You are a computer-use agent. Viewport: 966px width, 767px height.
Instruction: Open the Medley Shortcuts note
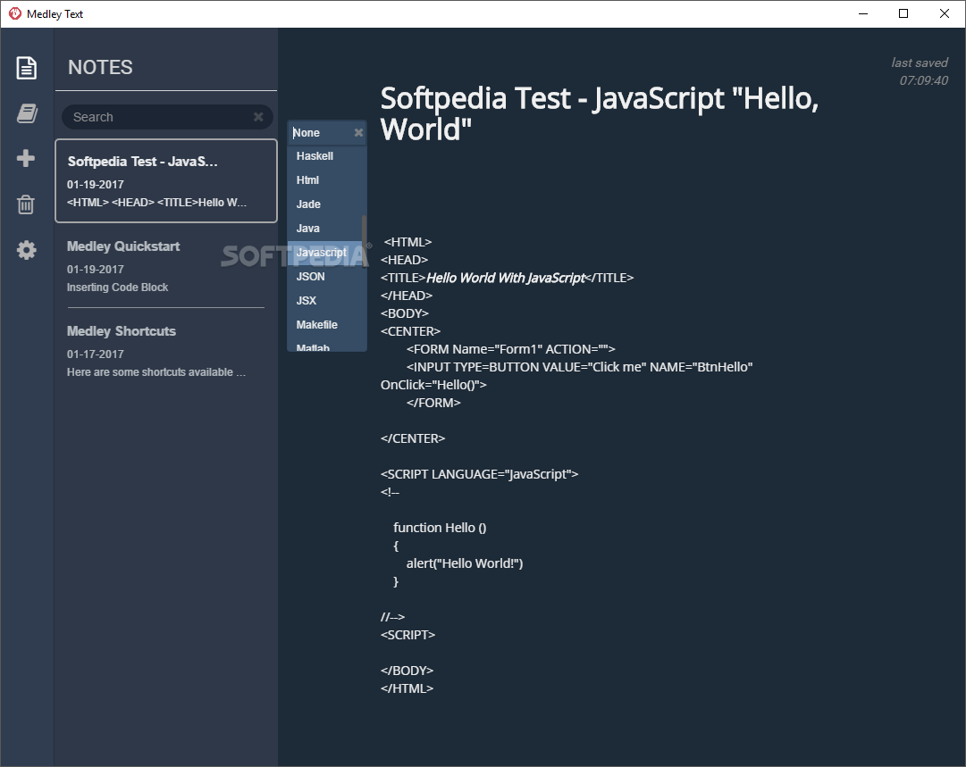[x=166, y=351]
